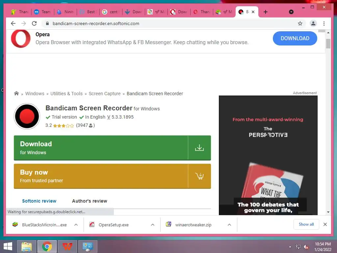Click the blue Opera DOWNLOAD button
337x253 pixels.
295,38
